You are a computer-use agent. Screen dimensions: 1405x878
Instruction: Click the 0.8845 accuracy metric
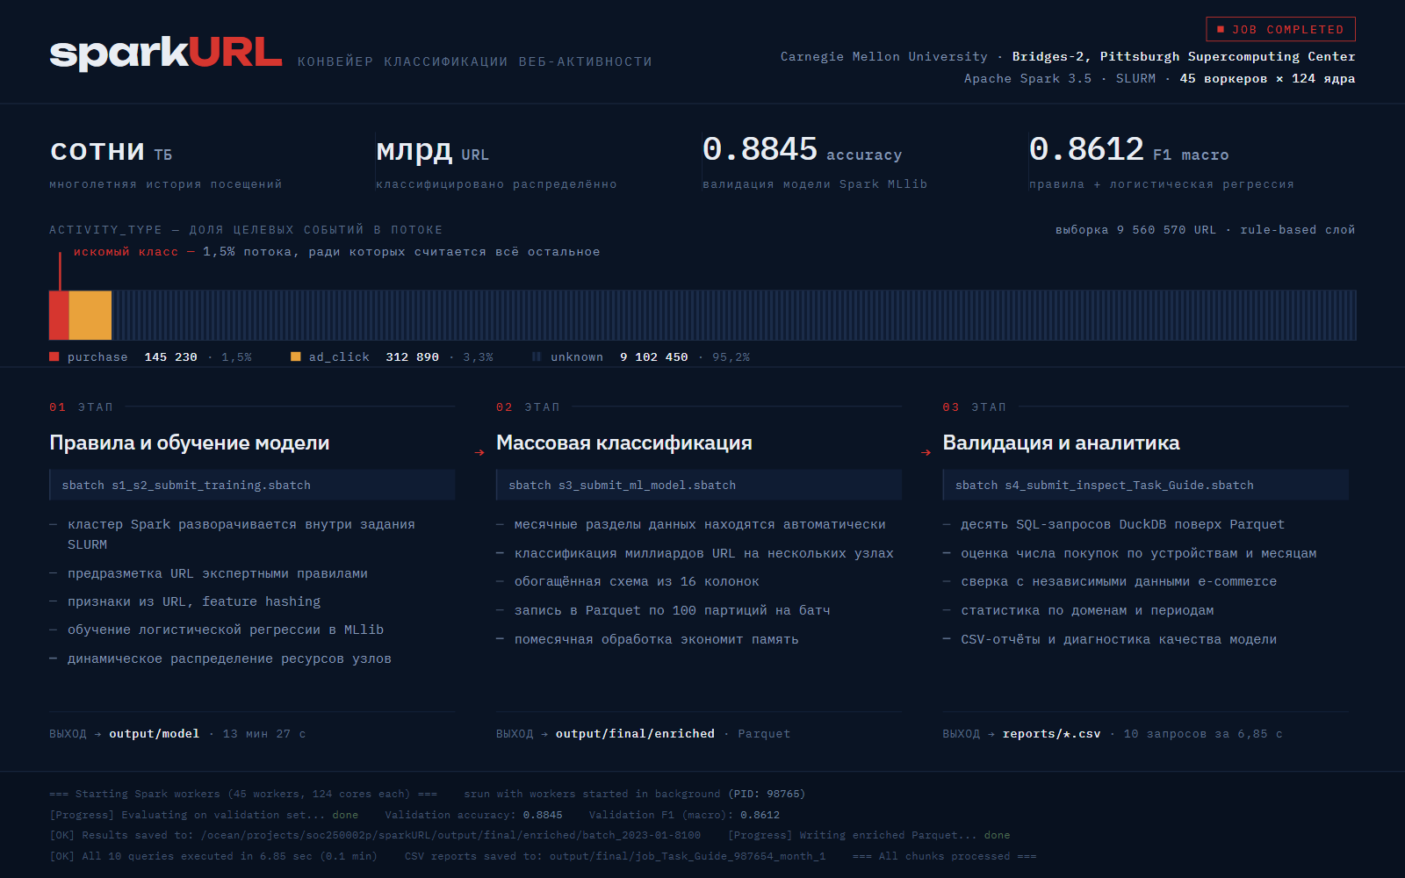[802, 150]
